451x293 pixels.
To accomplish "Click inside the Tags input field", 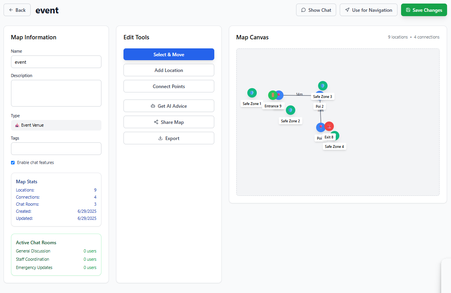I will pyautogui.click(x=56, y=148).
